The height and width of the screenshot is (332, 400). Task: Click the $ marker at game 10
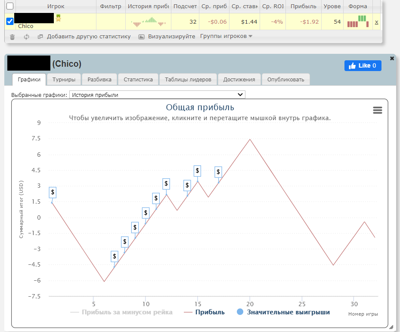[146, 213]
